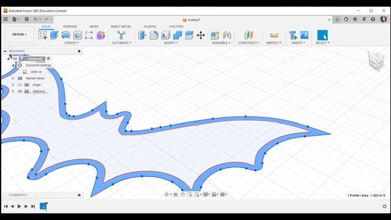Select the Fillet tool
Viewport: 391px width, 220px height.
coord(154,35)
